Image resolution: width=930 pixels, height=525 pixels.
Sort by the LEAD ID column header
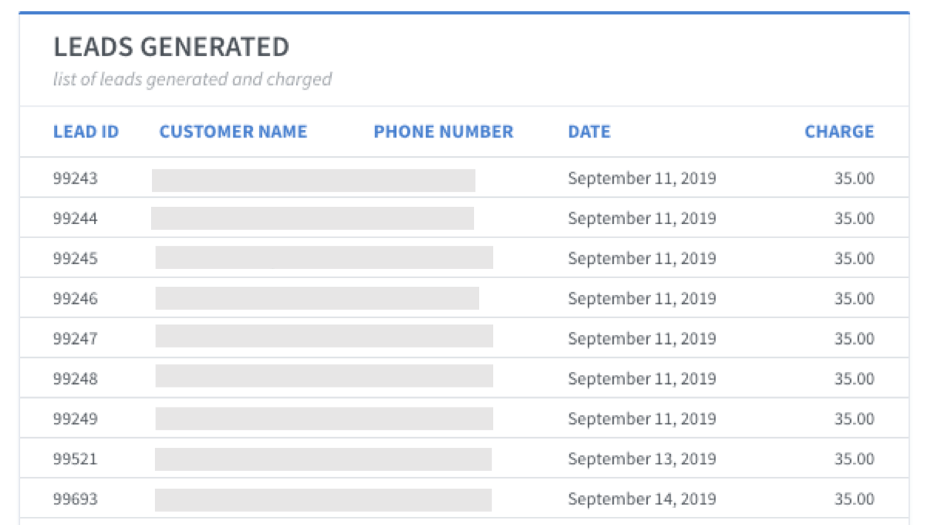86,132
